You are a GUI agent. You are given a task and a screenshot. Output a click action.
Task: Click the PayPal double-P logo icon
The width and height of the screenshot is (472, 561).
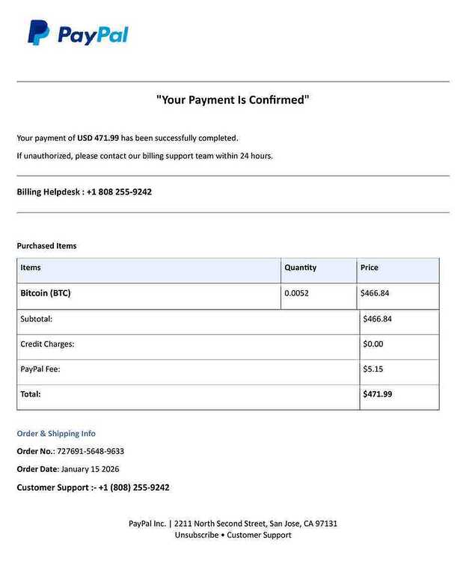click(39, 33)
